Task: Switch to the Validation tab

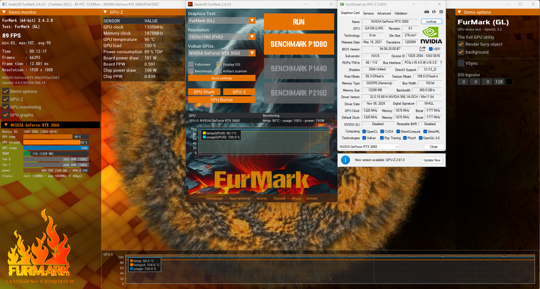Action: pos(401,13)
